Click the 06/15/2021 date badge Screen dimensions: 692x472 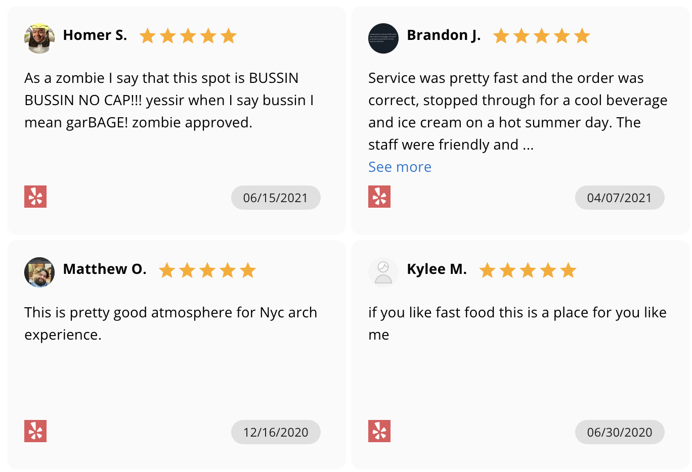[276, 198]
